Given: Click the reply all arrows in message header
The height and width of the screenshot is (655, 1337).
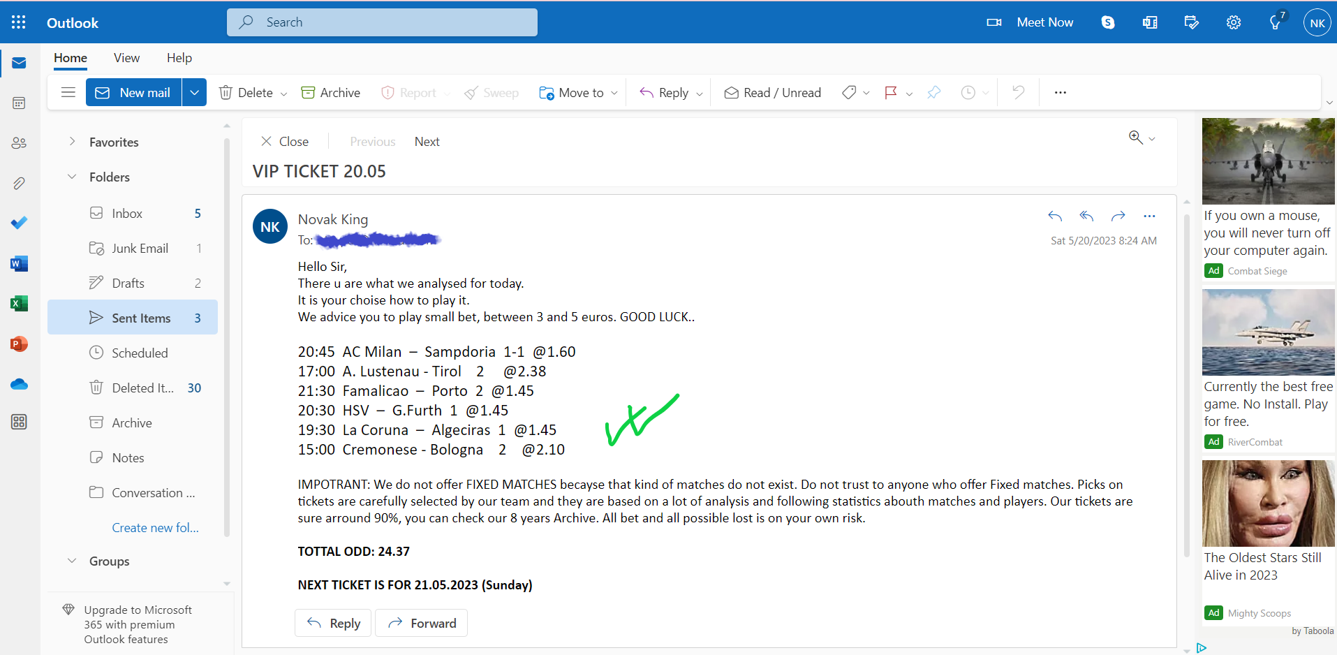Looking at the screenshot, I should click(x=1086, y=216).
